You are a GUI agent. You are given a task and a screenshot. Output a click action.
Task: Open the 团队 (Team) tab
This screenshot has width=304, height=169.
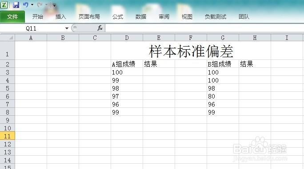coord(244,17)
